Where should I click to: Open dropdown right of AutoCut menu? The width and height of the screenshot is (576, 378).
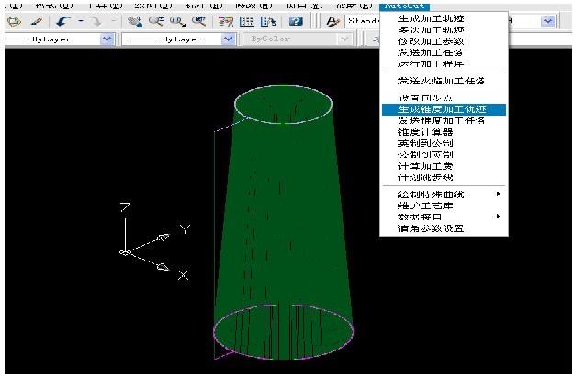[x=548, y=20]
